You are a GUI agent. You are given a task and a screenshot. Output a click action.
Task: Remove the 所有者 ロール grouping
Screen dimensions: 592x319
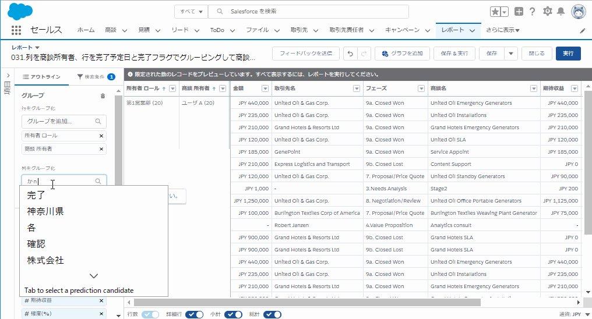101,136
